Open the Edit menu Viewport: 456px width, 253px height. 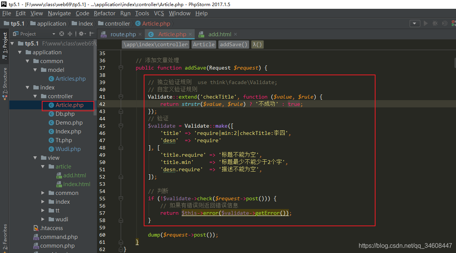point(20,13)
